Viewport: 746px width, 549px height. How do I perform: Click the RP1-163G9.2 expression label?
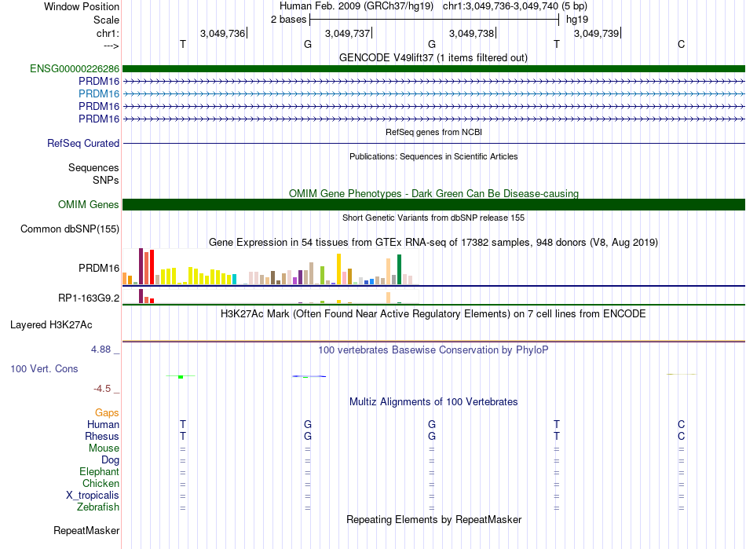tap(89, 298)
